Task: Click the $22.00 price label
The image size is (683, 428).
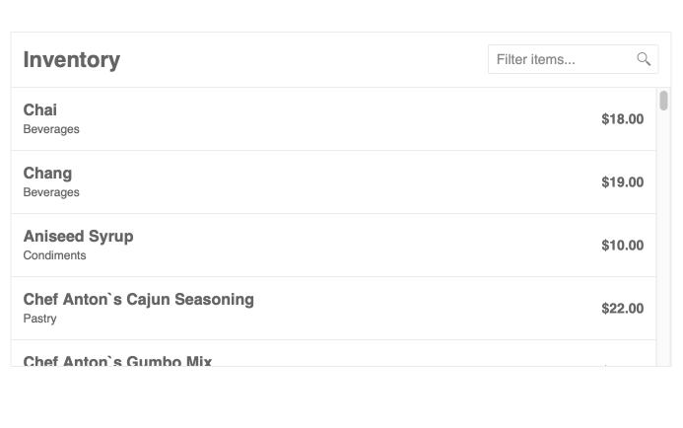Action: (x=622, y=309)
